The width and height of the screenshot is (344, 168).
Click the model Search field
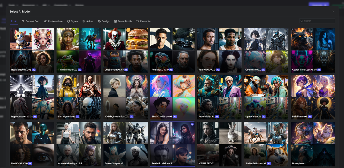(x=318, y=21)
